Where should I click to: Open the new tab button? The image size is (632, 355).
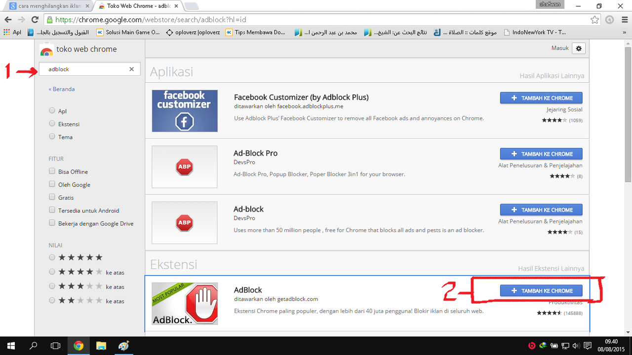coord(192,6)
